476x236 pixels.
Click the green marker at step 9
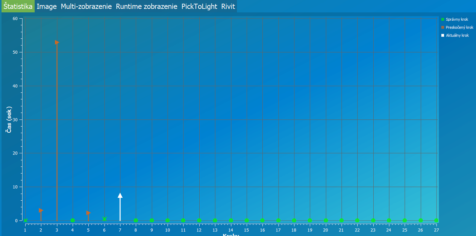(x=152, y=221)
